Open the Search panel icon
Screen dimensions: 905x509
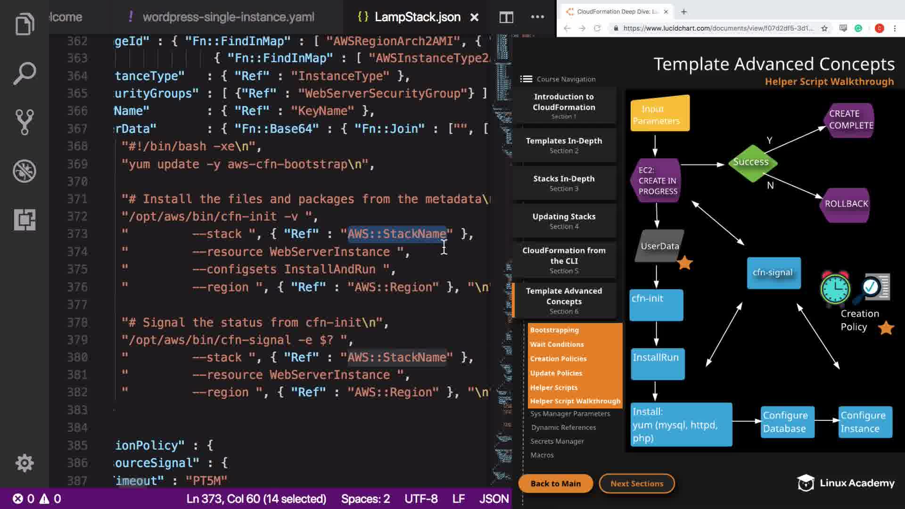click(x=25, y=74)
